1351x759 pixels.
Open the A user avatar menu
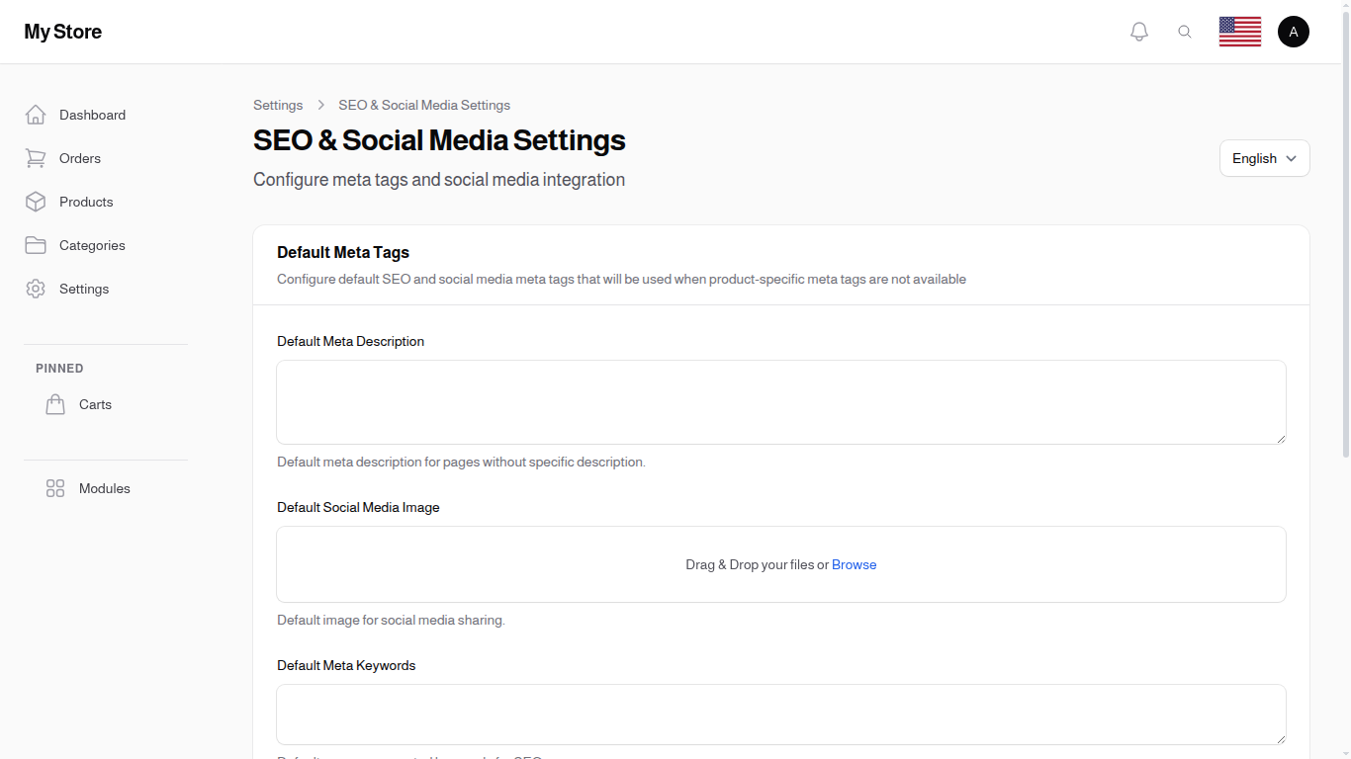(x=1294, y=31)
